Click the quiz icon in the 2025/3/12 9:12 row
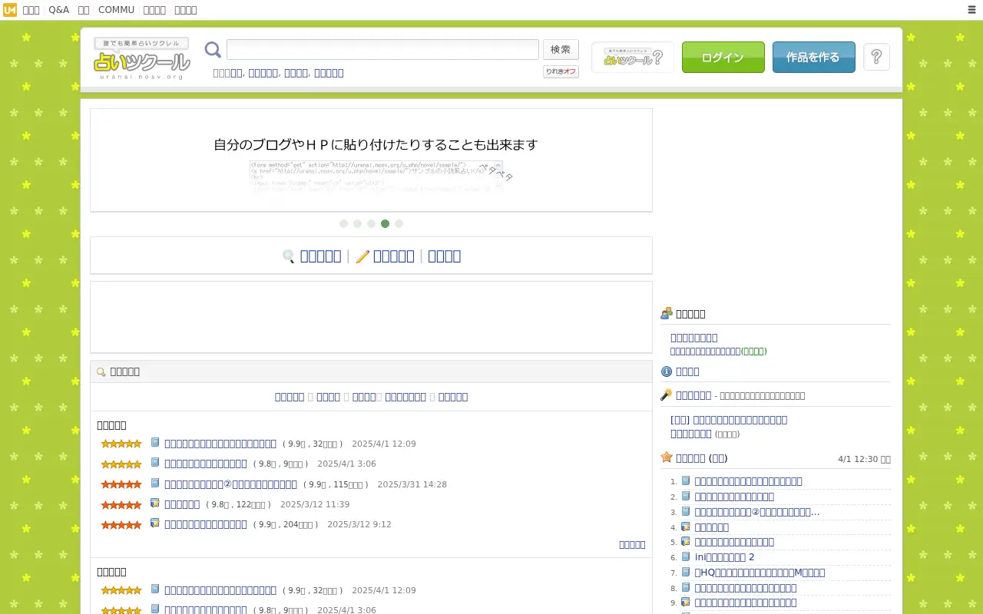983x614 pixels. [155, 523]
